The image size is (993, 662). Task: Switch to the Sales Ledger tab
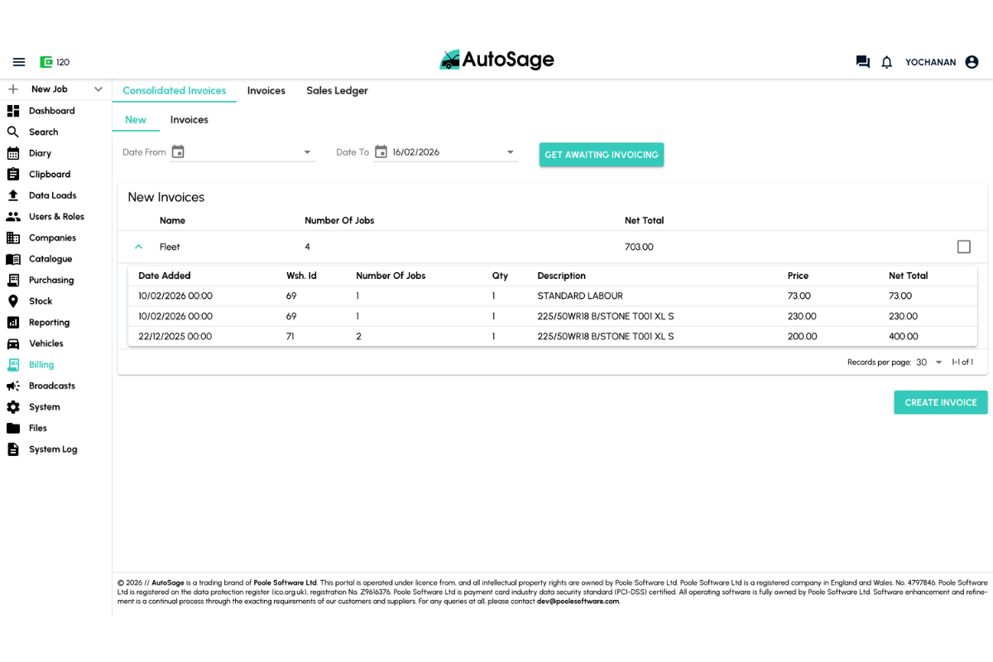point(337,91)
